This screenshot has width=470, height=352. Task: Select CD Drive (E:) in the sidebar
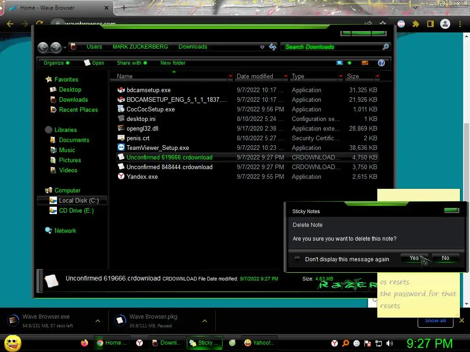coord(71,210)
